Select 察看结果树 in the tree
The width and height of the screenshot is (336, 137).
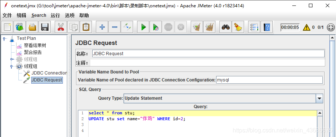coord(35,45)
